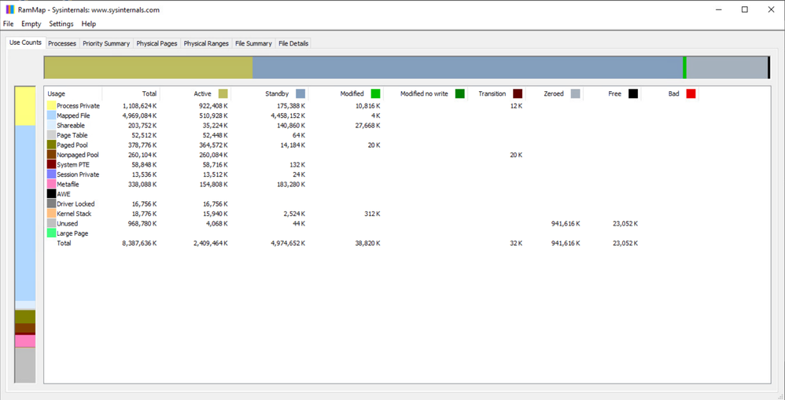
Task: Click the Paged Pool row color swatch
Action: [x=52, y=145]
